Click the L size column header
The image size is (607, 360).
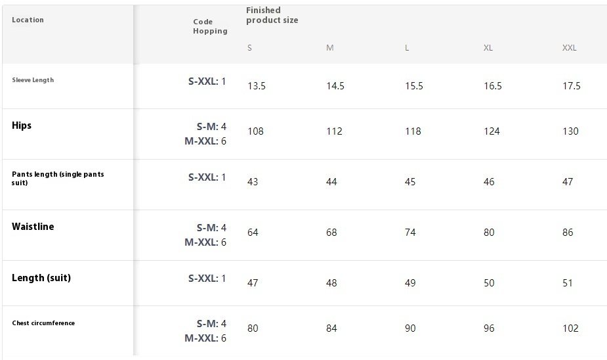[x=407, y=48]
